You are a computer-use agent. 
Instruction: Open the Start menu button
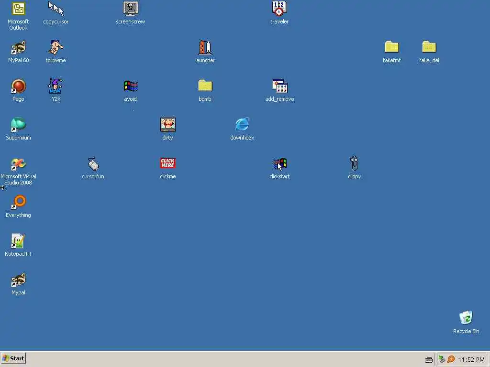point(13,358)
